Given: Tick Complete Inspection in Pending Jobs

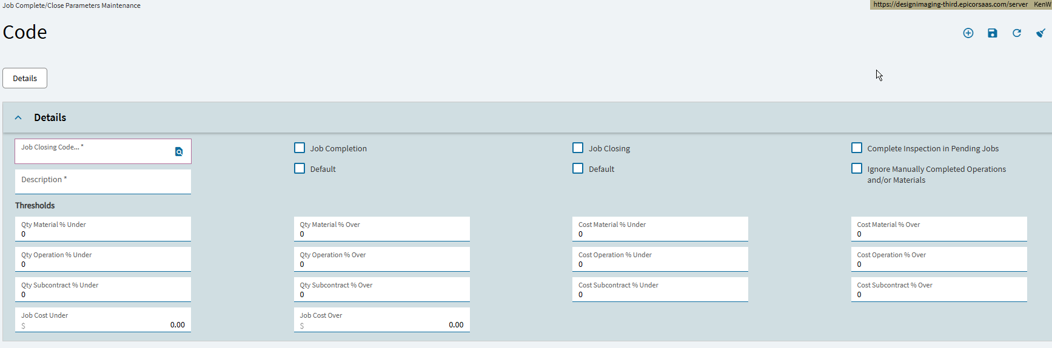Looking at the screenshot, I should click(857, 148).
